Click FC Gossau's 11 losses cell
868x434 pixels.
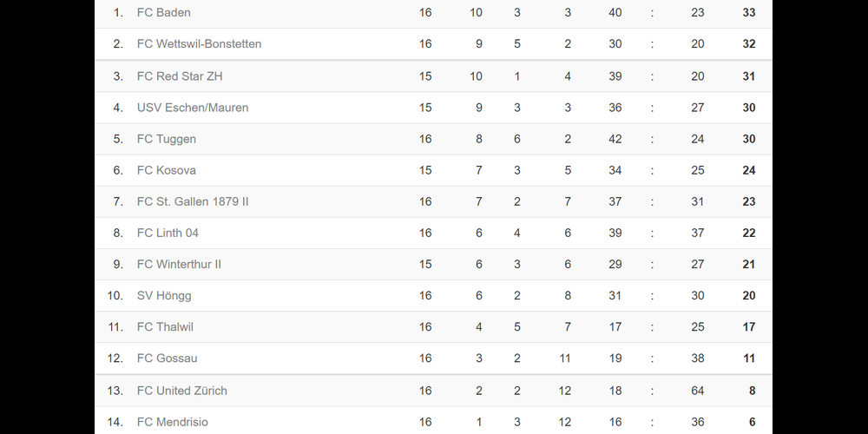(564, 358)
